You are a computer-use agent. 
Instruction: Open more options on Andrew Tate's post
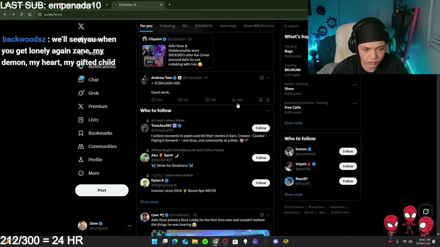coord(268,78)
